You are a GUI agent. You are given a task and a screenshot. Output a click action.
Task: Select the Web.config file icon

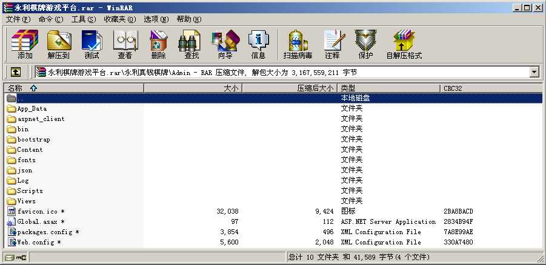pos(12,242)
